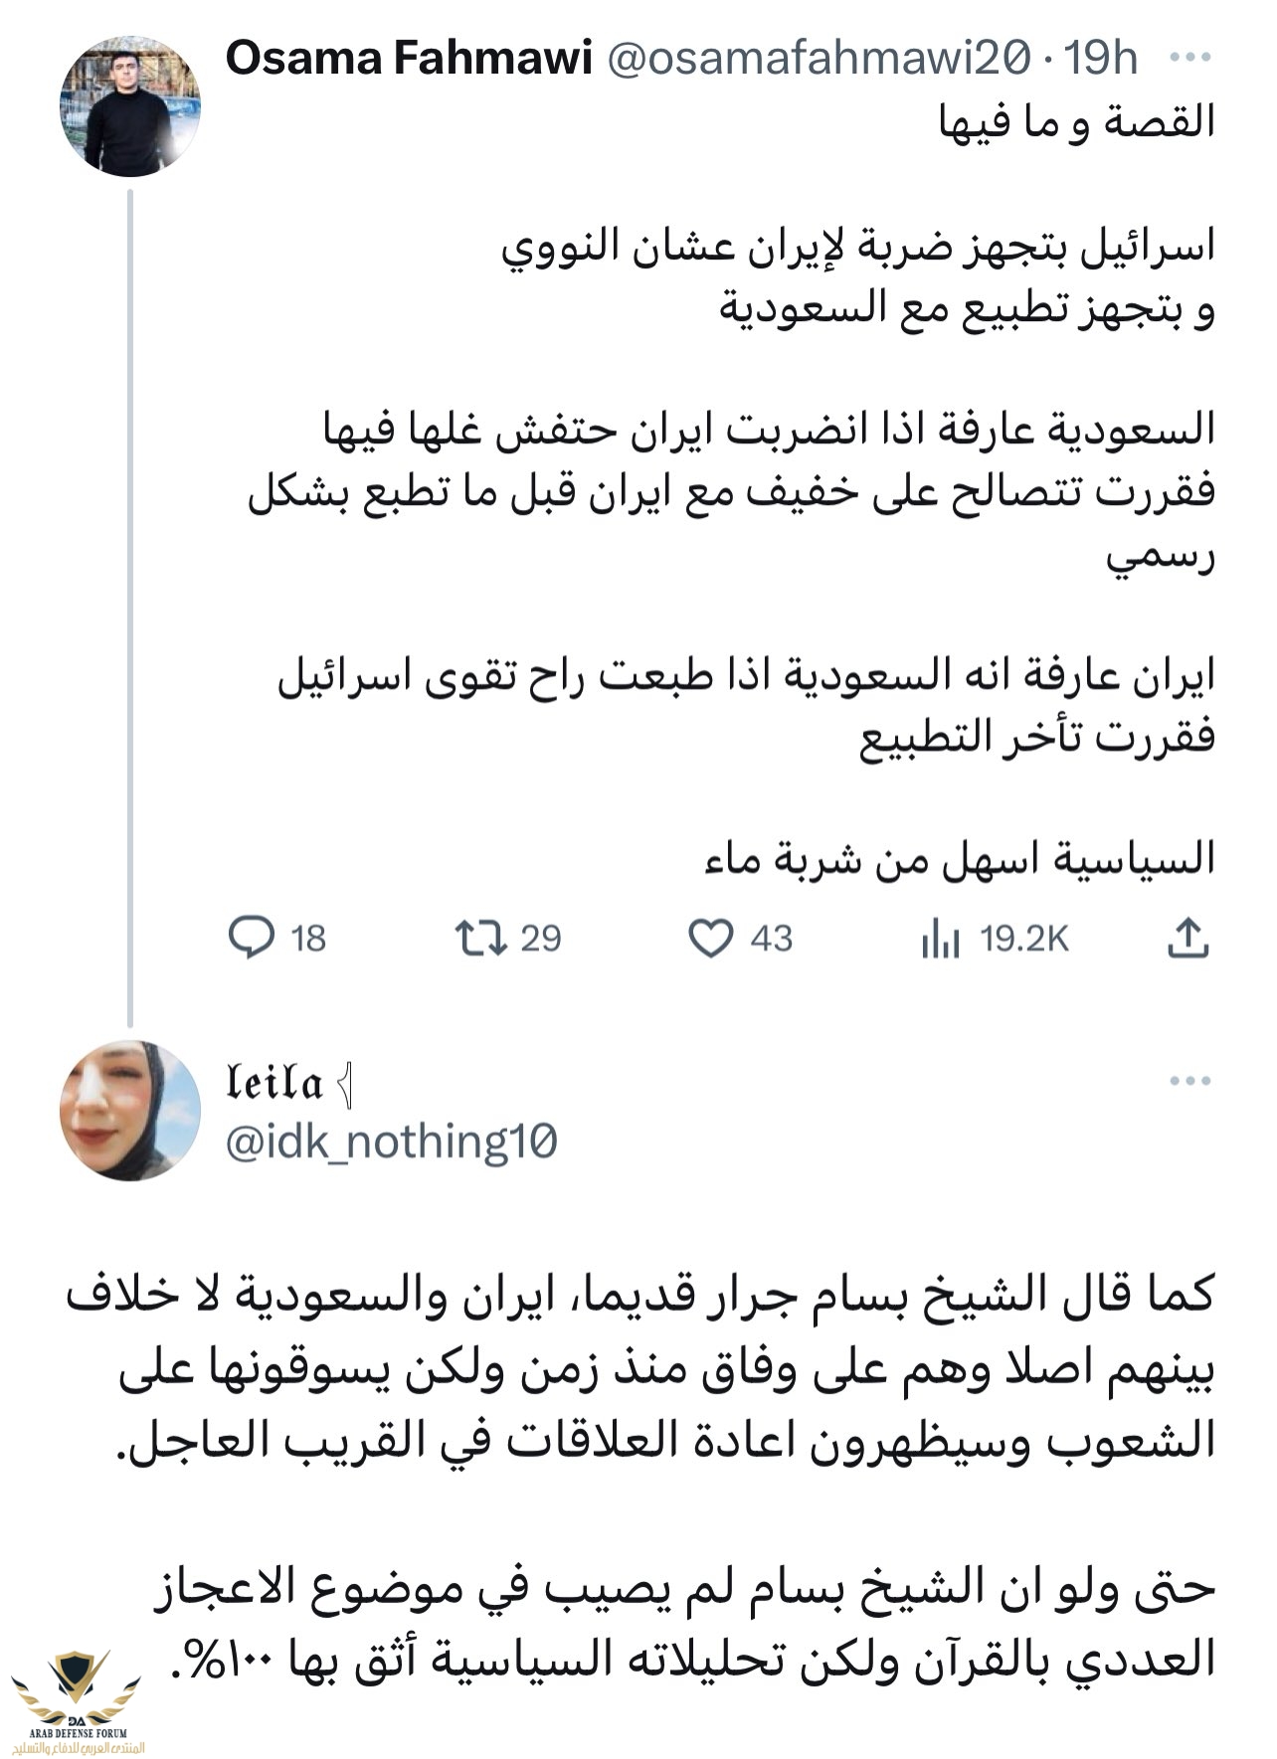Open the @osamafahmawi20 handle link
The width and height of the screenshot is (1277, 1759).
tap(818, 59)
